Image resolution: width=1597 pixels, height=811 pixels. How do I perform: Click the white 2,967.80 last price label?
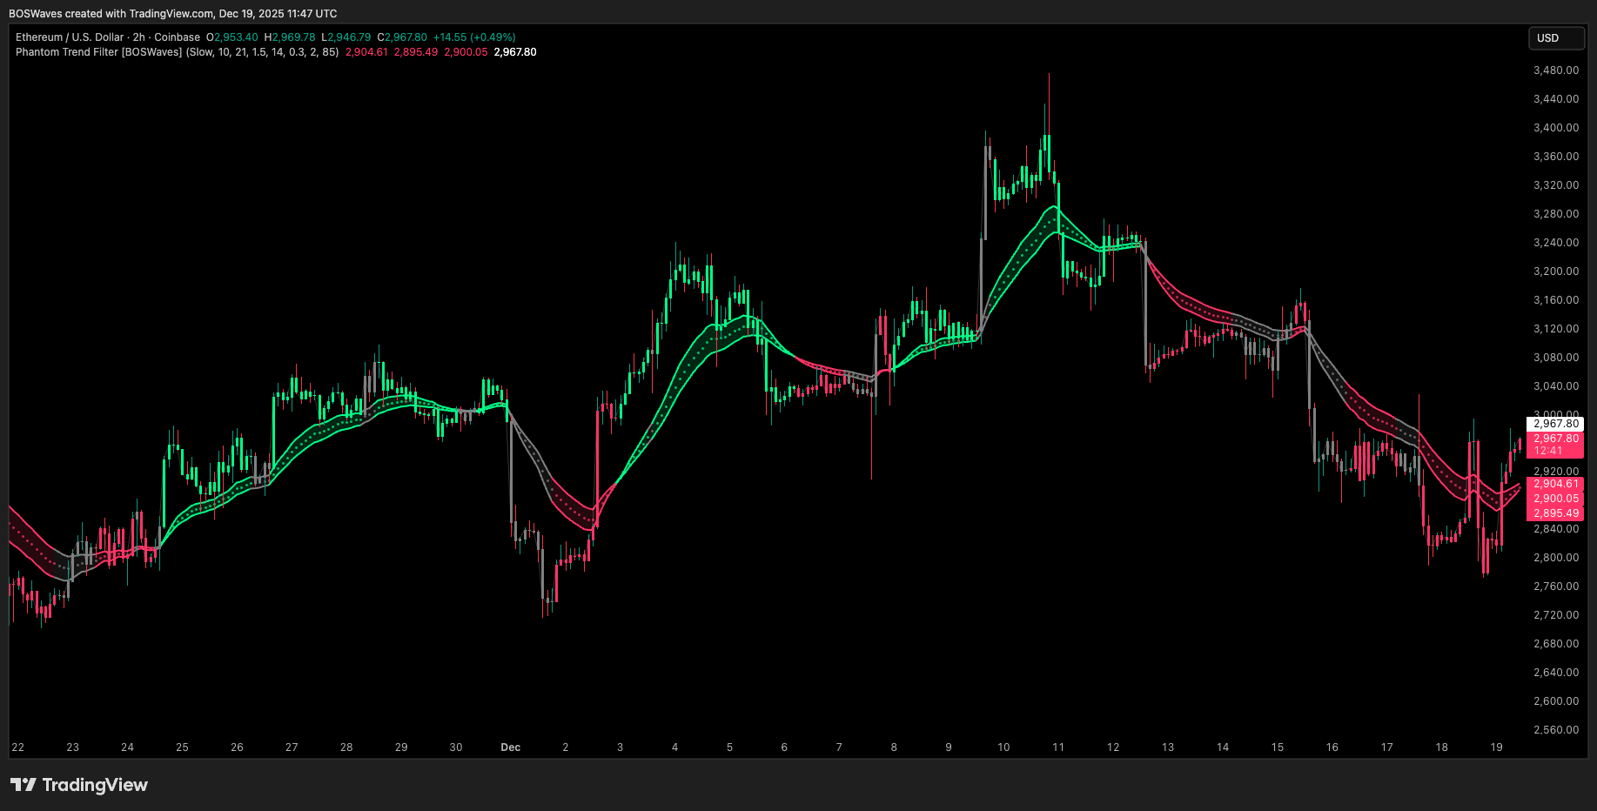tap(1556, 424)
